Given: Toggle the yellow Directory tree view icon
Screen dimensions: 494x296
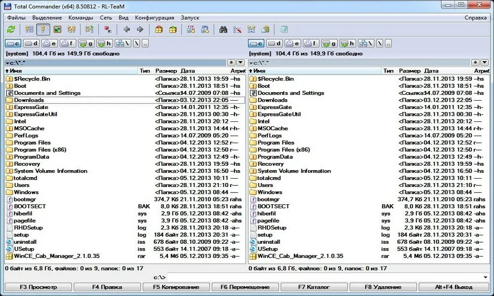Looking at the screenshot, I should click(72, 30).
